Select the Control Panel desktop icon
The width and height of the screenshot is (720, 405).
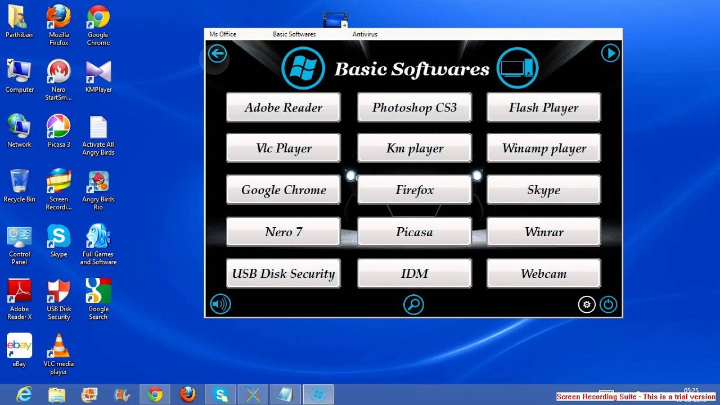click(19, 245)
